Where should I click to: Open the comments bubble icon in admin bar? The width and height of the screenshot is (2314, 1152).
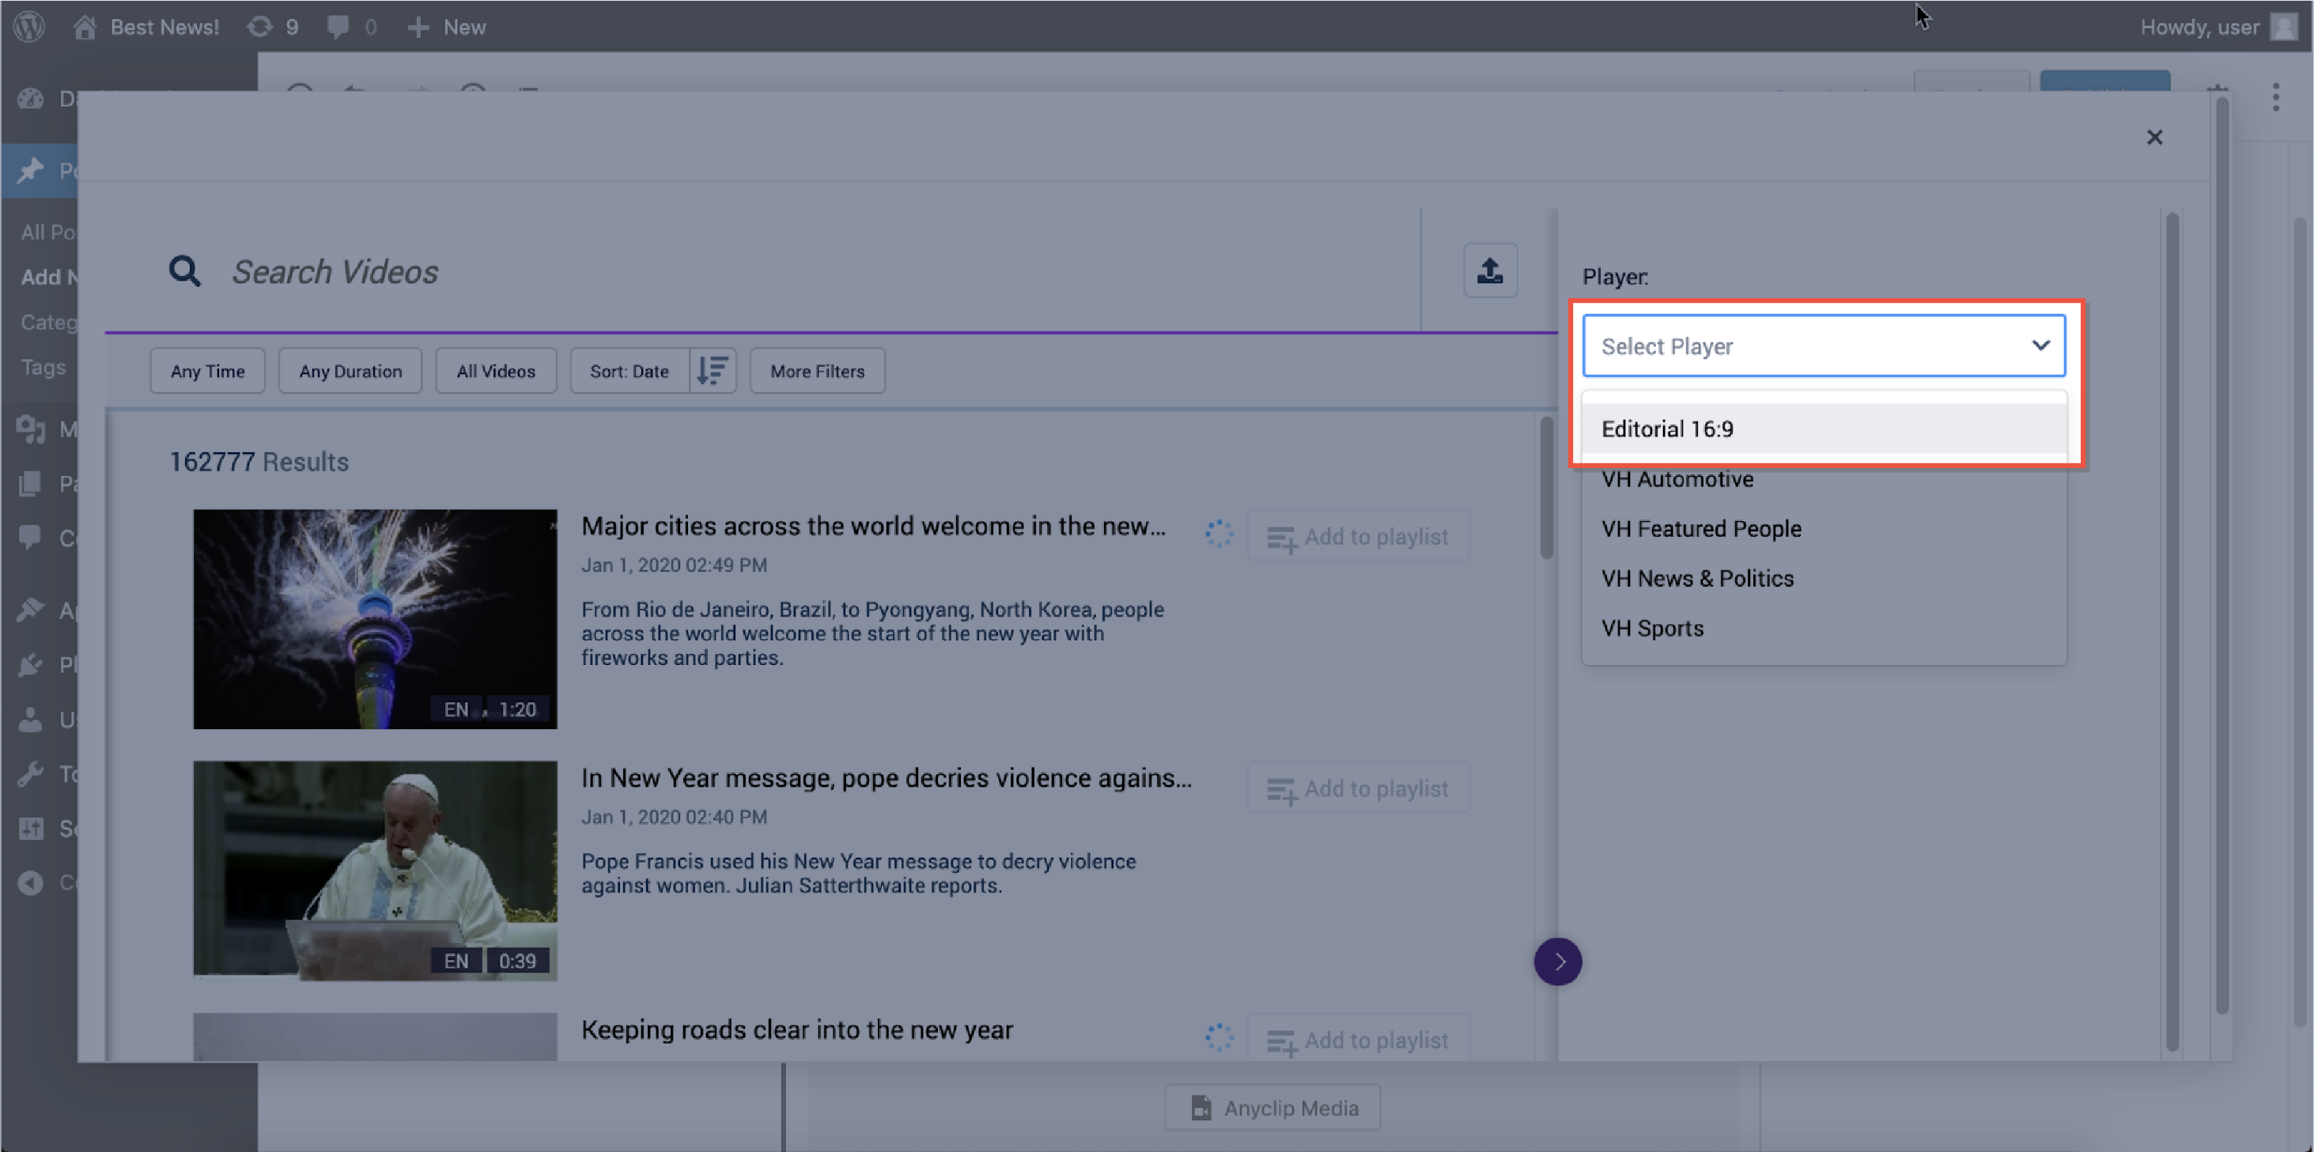[338, 27]
